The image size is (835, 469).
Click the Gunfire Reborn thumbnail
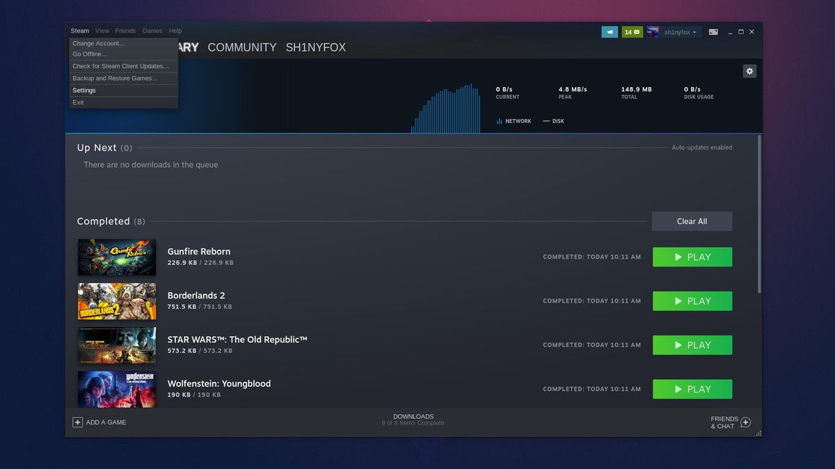pyautogui.click(x=117, y=257)
